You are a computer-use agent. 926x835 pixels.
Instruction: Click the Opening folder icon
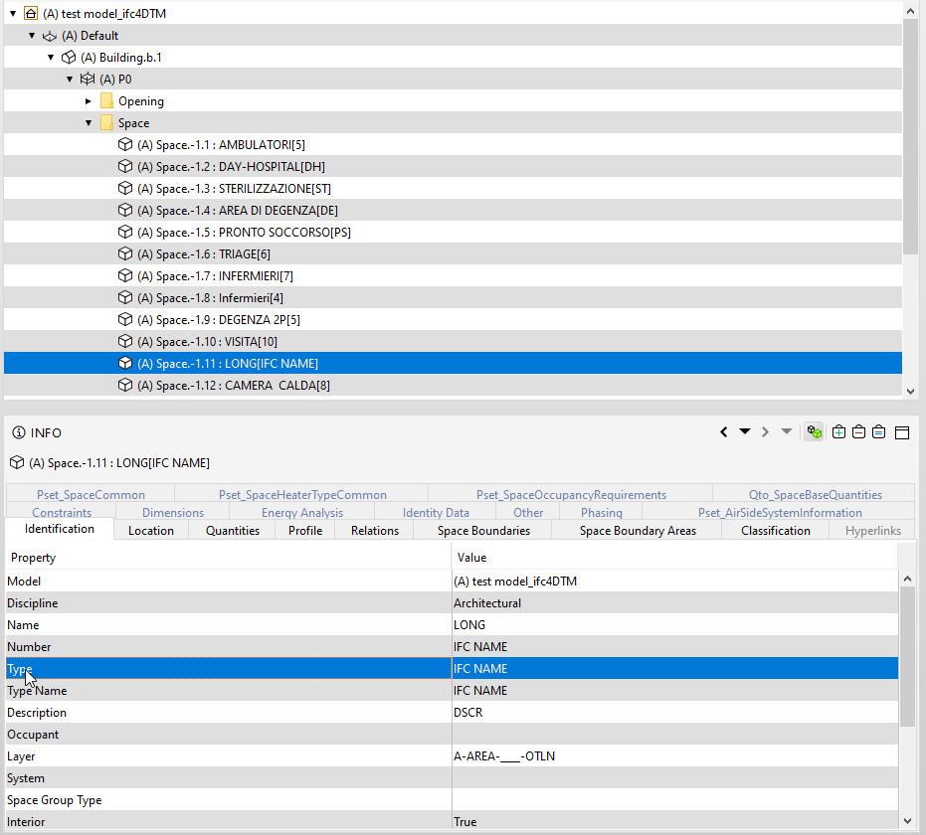[106, 101]
